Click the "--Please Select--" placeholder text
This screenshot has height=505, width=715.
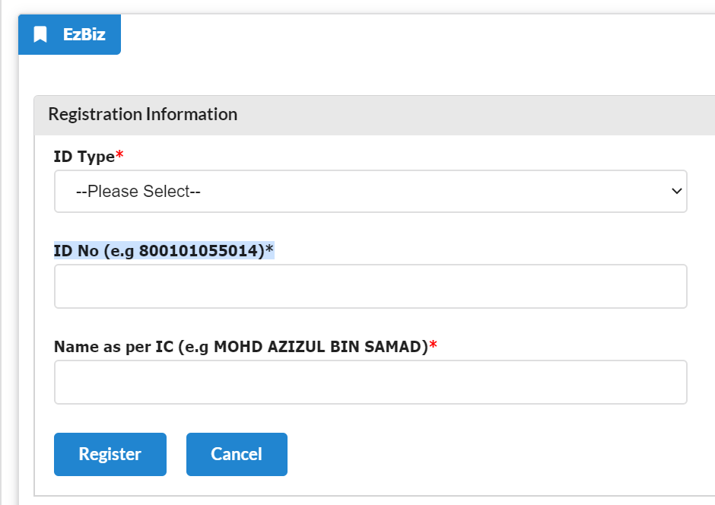click(x=138, y=191)
